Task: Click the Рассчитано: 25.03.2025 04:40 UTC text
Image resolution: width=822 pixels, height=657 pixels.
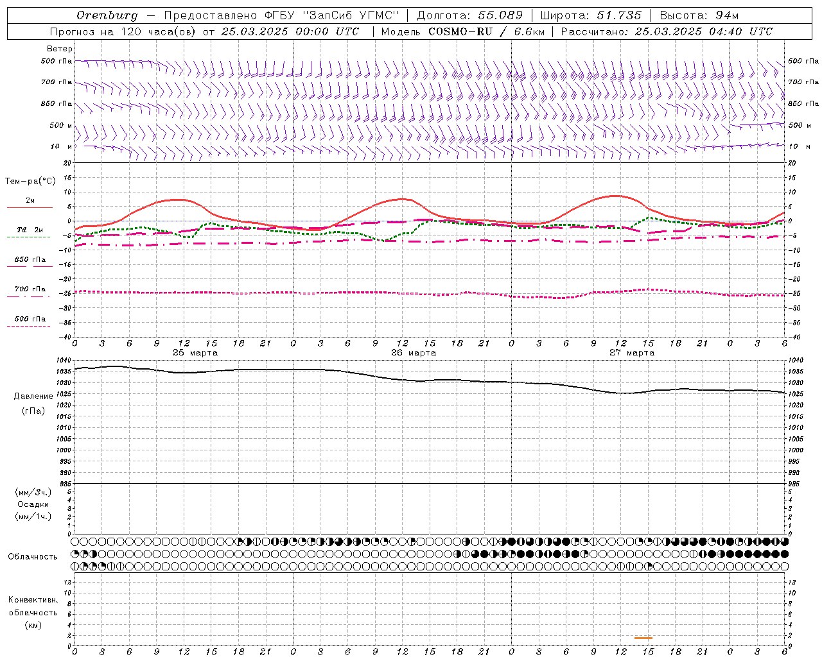Action: 667,31
